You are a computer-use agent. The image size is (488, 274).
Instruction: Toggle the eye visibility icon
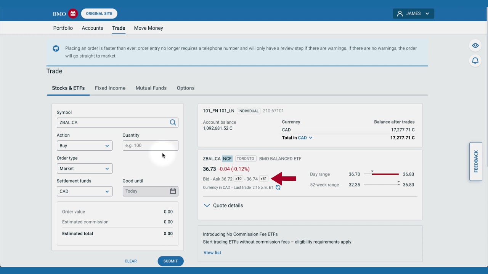475,46
